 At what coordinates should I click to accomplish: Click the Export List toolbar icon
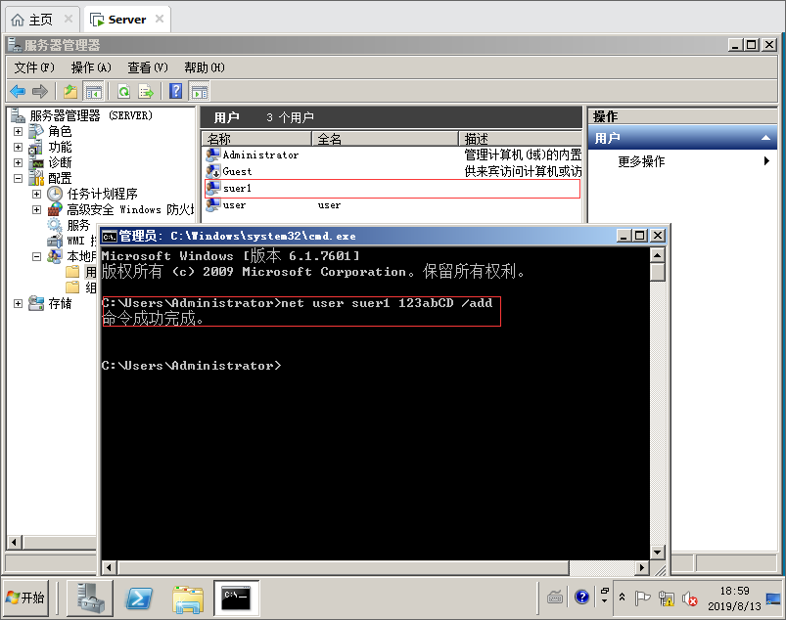[146, 91]
